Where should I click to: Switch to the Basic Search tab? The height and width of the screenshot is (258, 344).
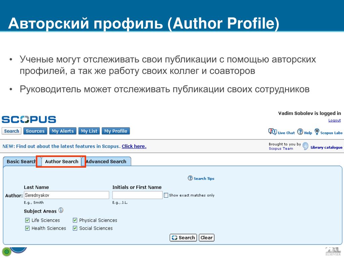(21, 162)
